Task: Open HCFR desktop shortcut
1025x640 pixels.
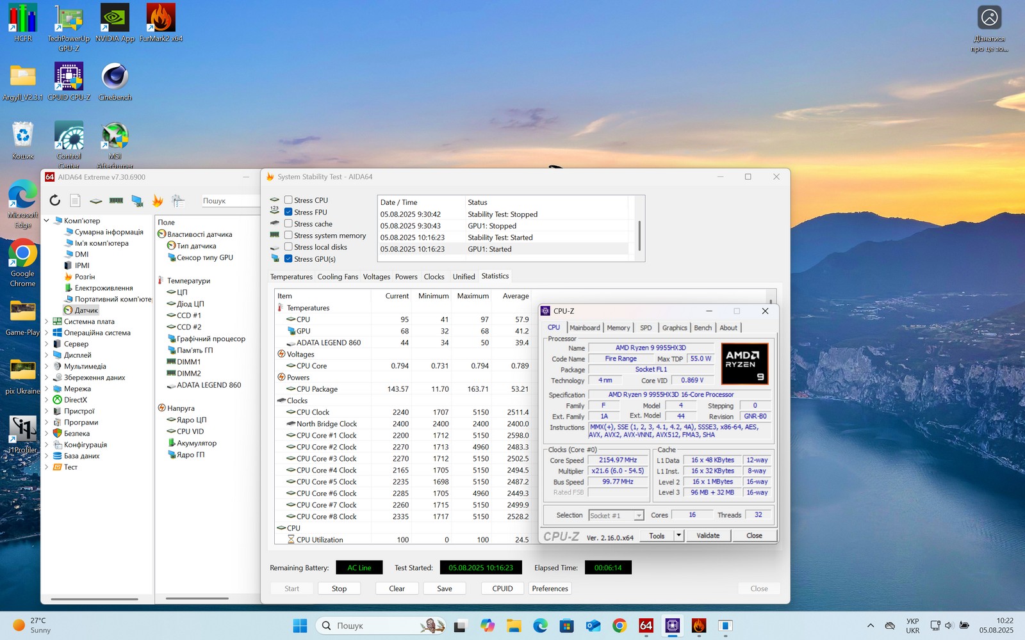Action: (x=23, y=23)
